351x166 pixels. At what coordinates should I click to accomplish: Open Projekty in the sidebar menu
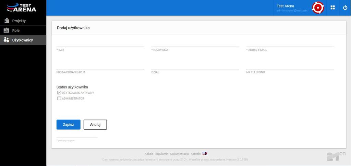[x=23, y=21]
